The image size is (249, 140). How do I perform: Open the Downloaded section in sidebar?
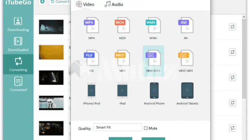coord(18,44)
